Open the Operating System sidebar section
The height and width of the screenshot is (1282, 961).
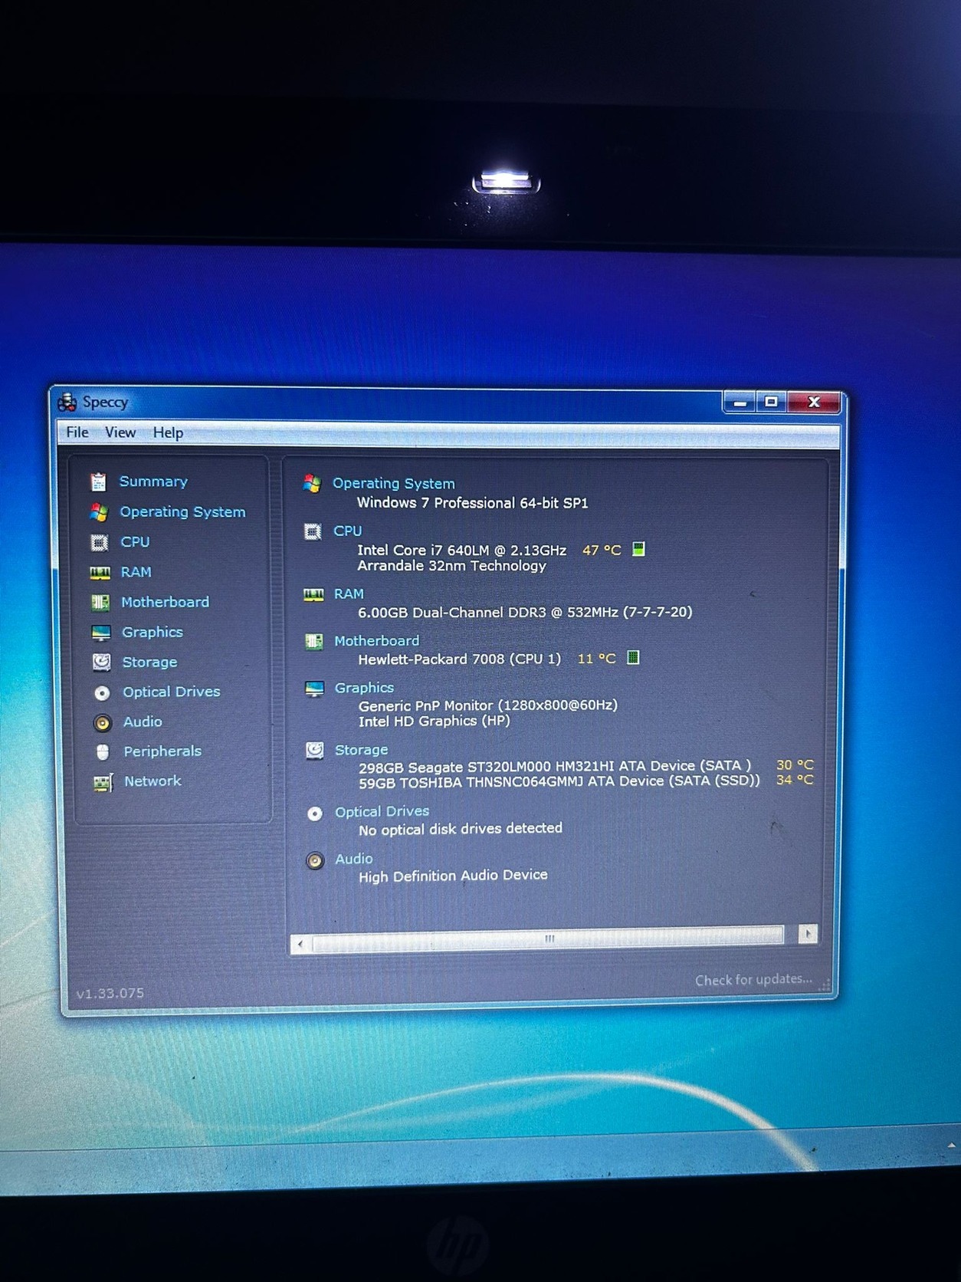pyautogui.click(x=182, y=511)
